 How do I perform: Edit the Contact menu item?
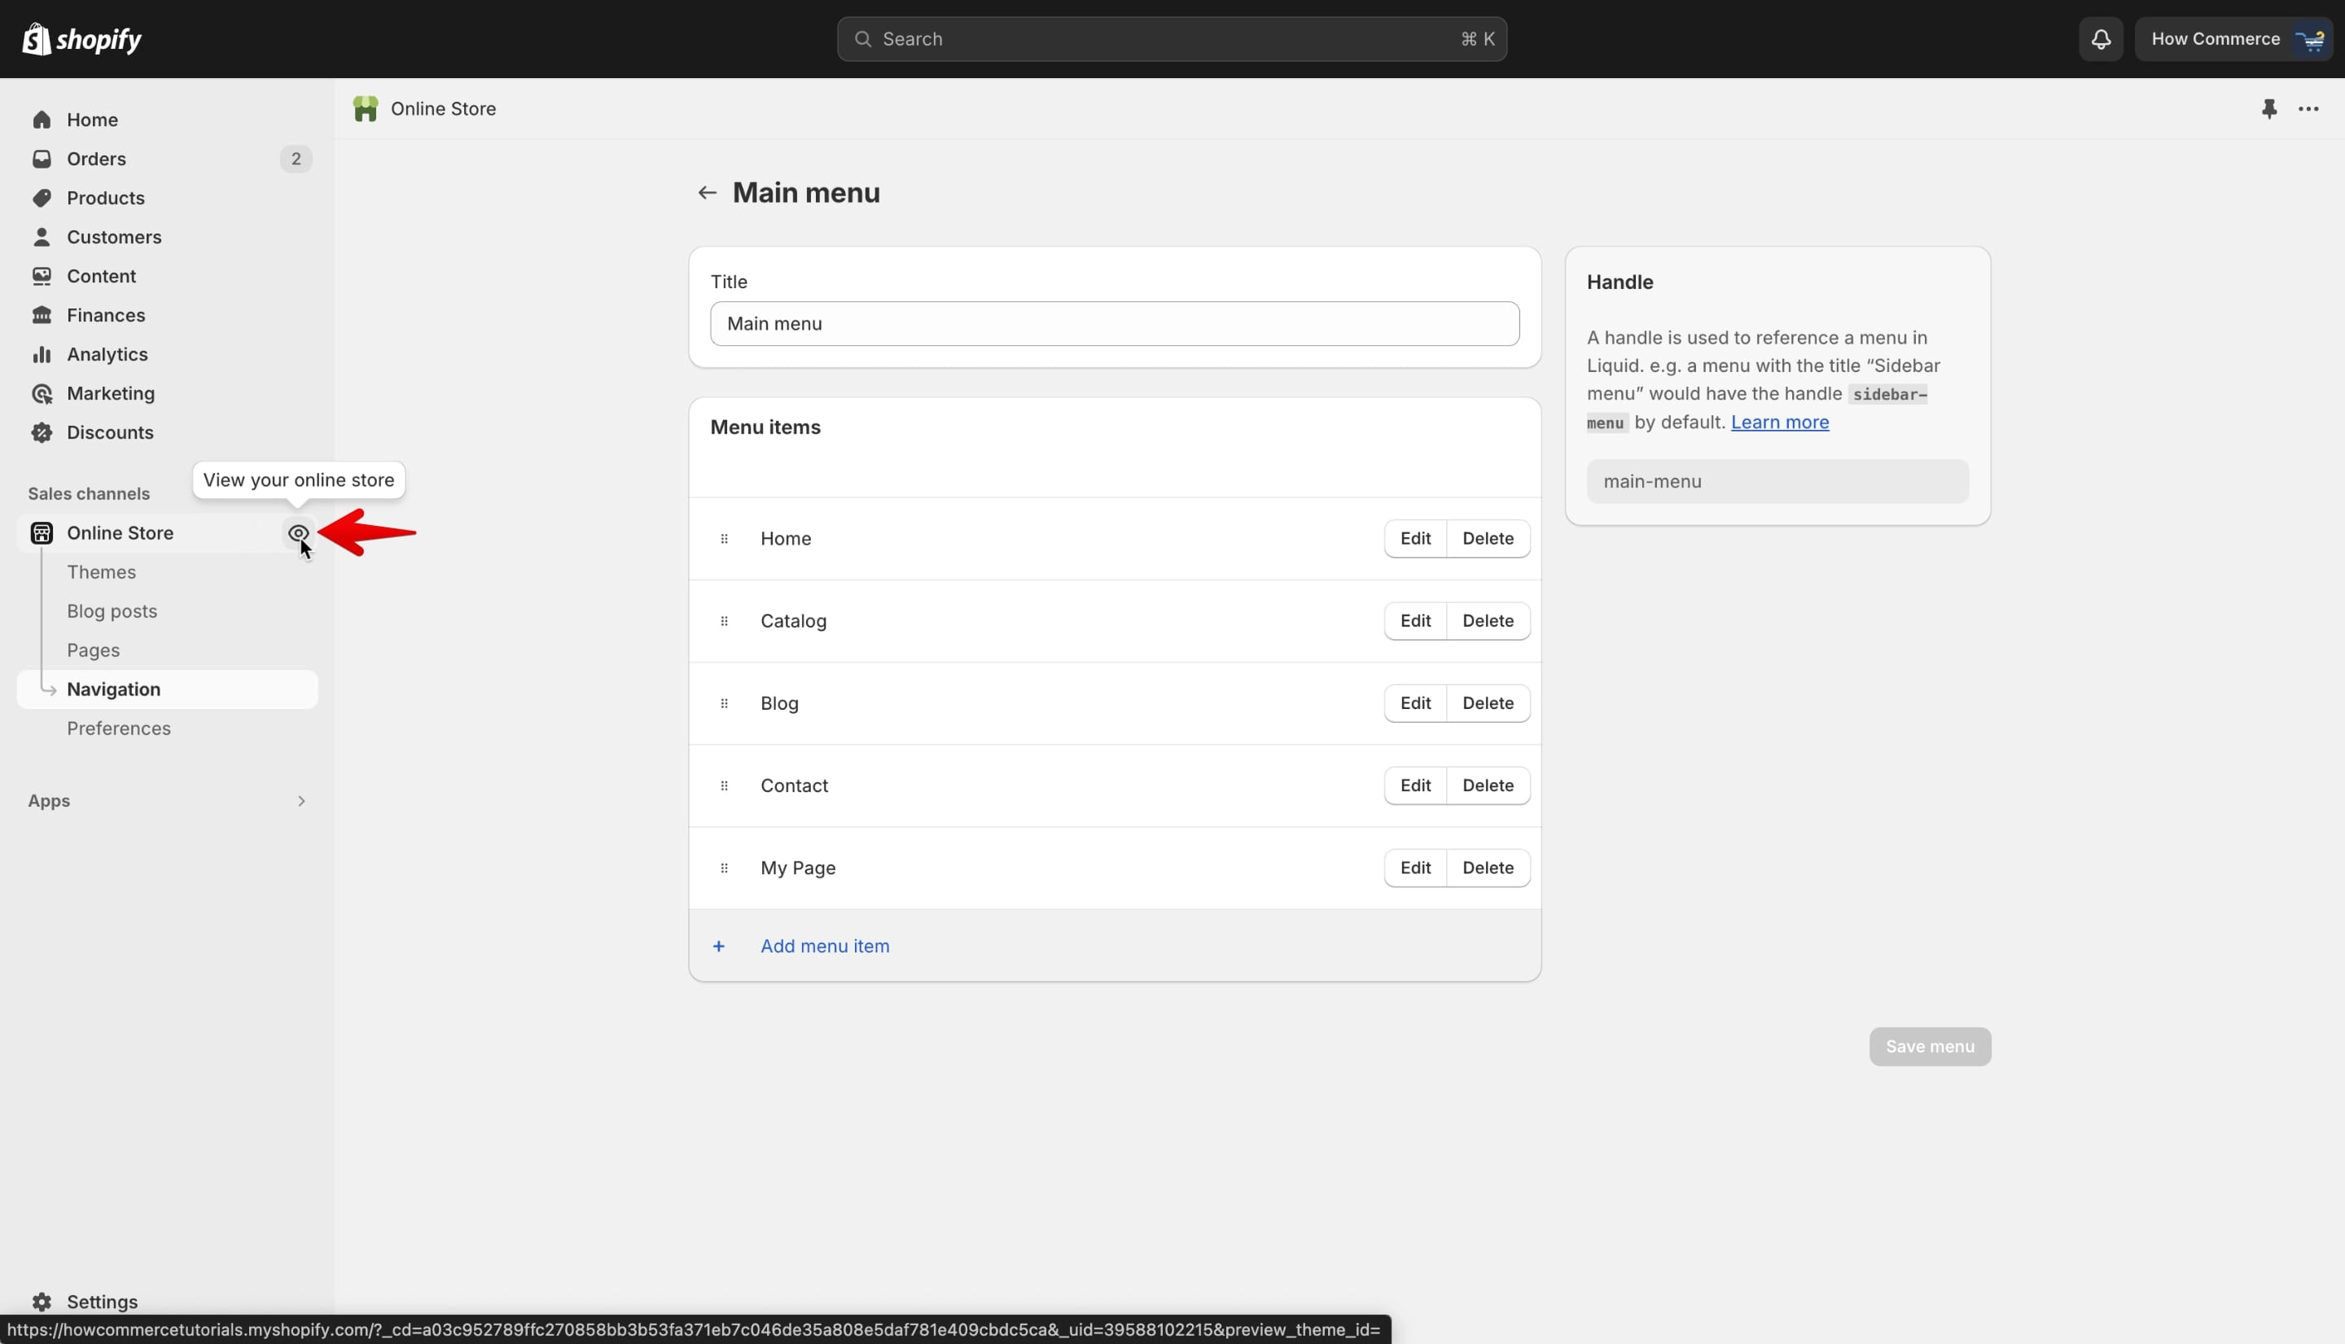(x=1415, y=786)
